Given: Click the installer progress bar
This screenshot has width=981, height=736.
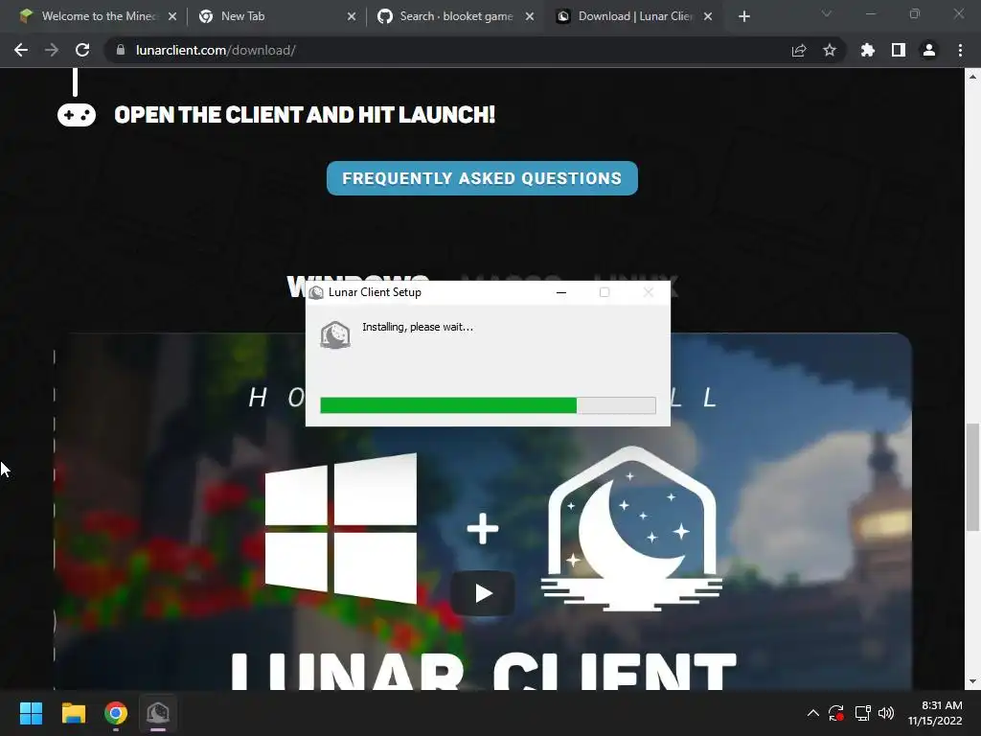Looking at the screenshot, I should pyautogui.click(x=488, y=405).
